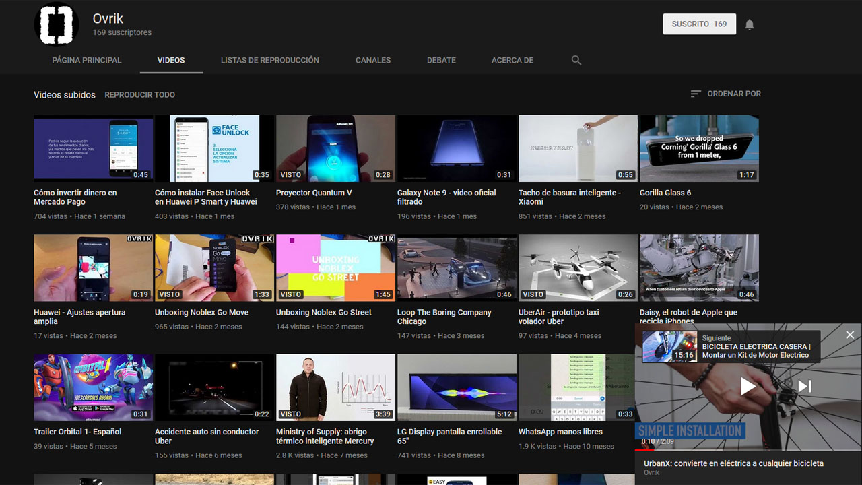Viewport: 862px width, 485px height.
Task: Click the Ministry of Supply abrigo térmico title
Action: pos(325,437)
